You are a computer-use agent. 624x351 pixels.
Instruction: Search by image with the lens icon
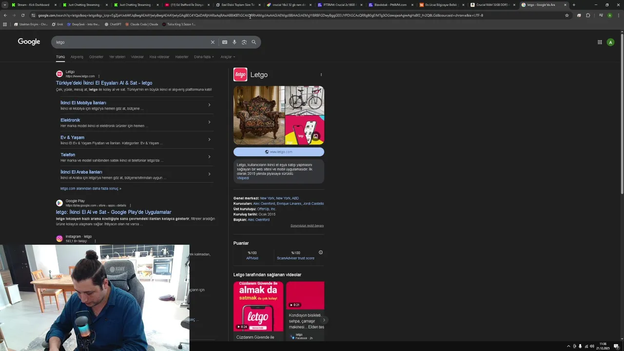(244, 42)
